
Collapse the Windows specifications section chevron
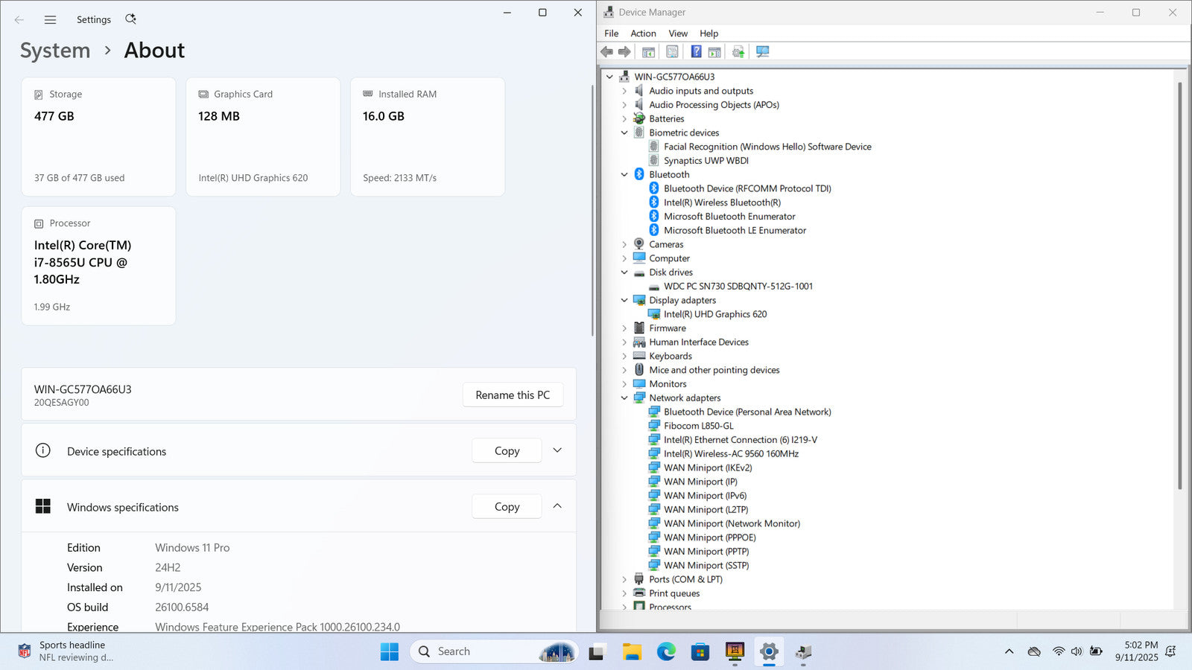557,506
